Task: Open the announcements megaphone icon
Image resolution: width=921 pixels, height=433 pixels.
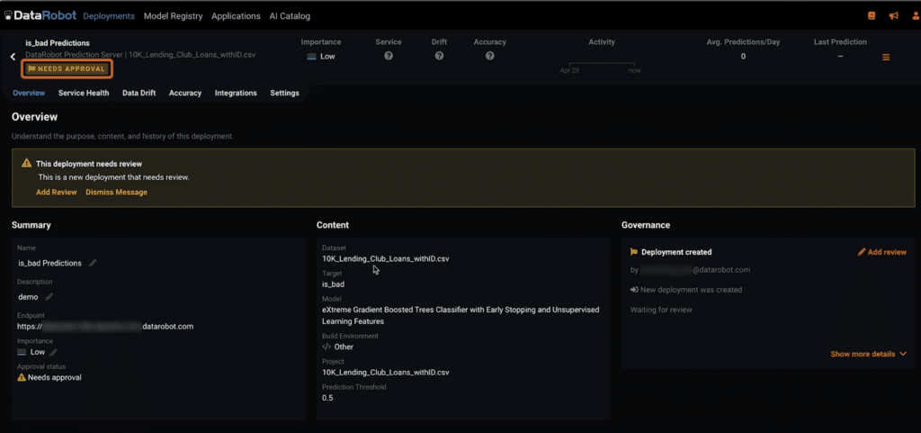Action: 893,16
